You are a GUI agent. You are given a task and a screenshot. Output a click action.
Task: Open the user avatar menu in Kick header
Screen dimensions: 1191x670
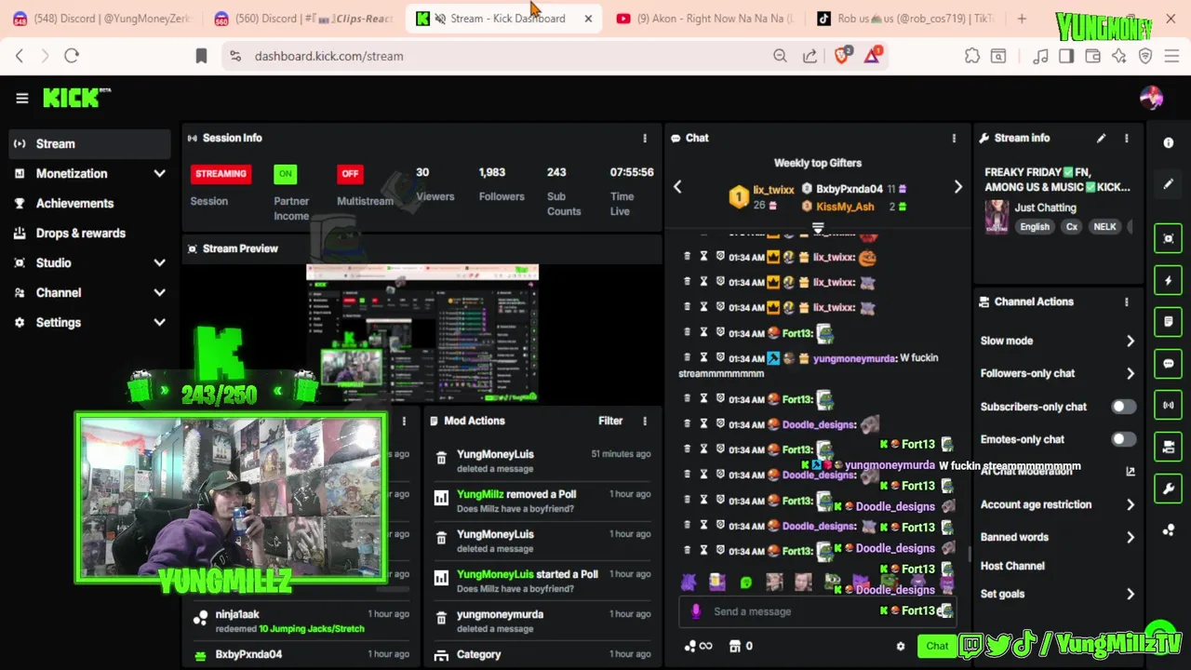pyautogui.click(x=1151, y=98)
